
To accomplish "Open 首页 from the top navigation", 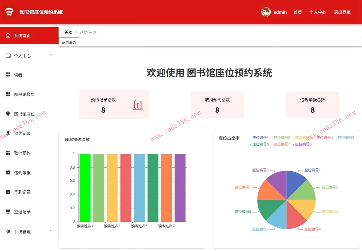I will 298,12.
